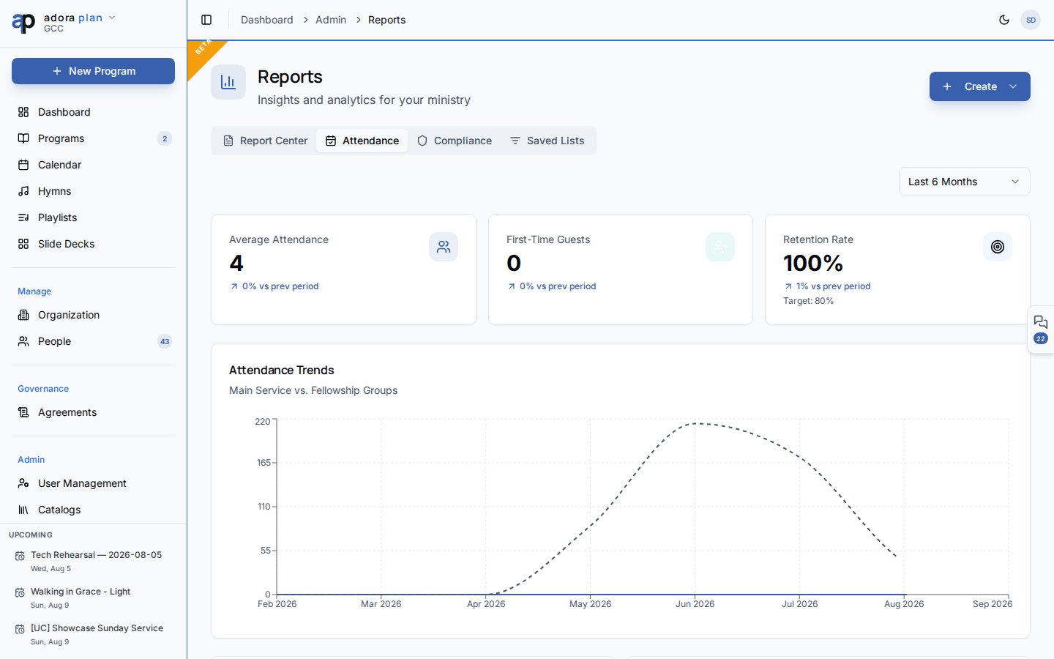This screenshot has width=1054, height=659.
Task: Switch to the Compliance tab
Action: (x=455, y=141)
